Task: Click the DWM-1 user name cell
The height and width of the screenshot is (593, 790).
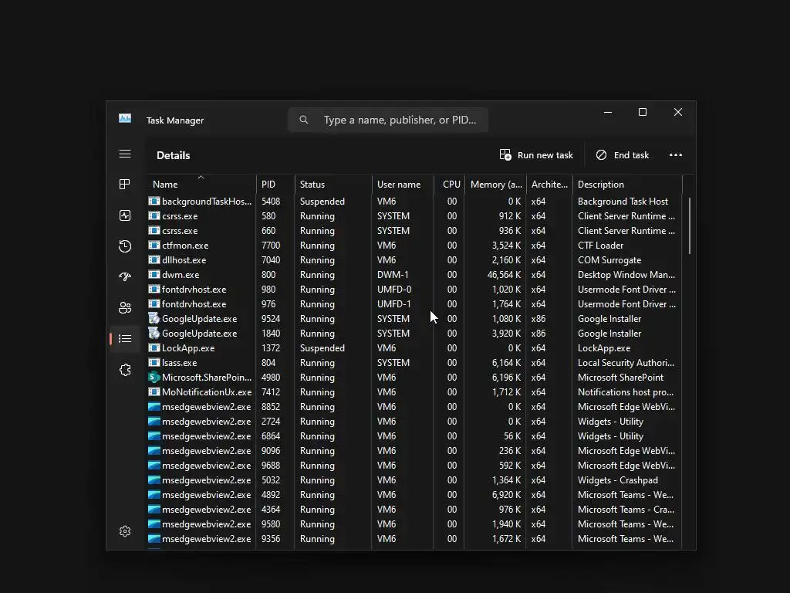Action: coord(393,275)
